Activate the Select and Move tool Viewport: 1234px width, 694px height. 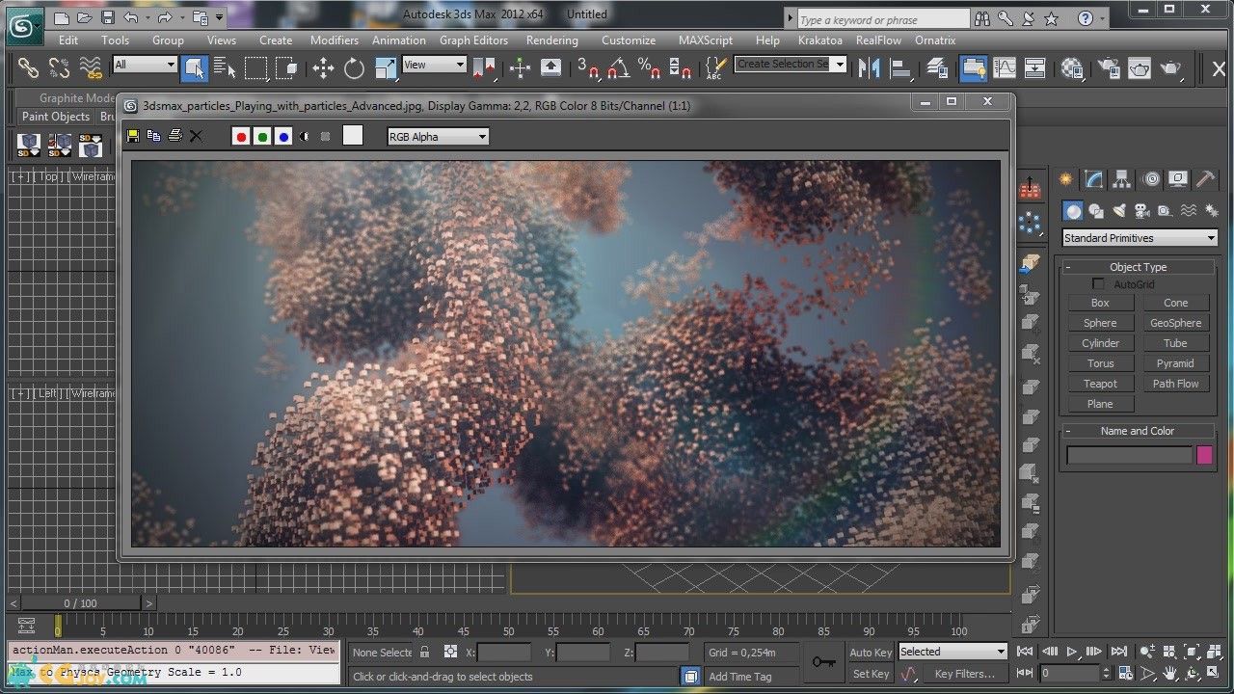(323, 67)
